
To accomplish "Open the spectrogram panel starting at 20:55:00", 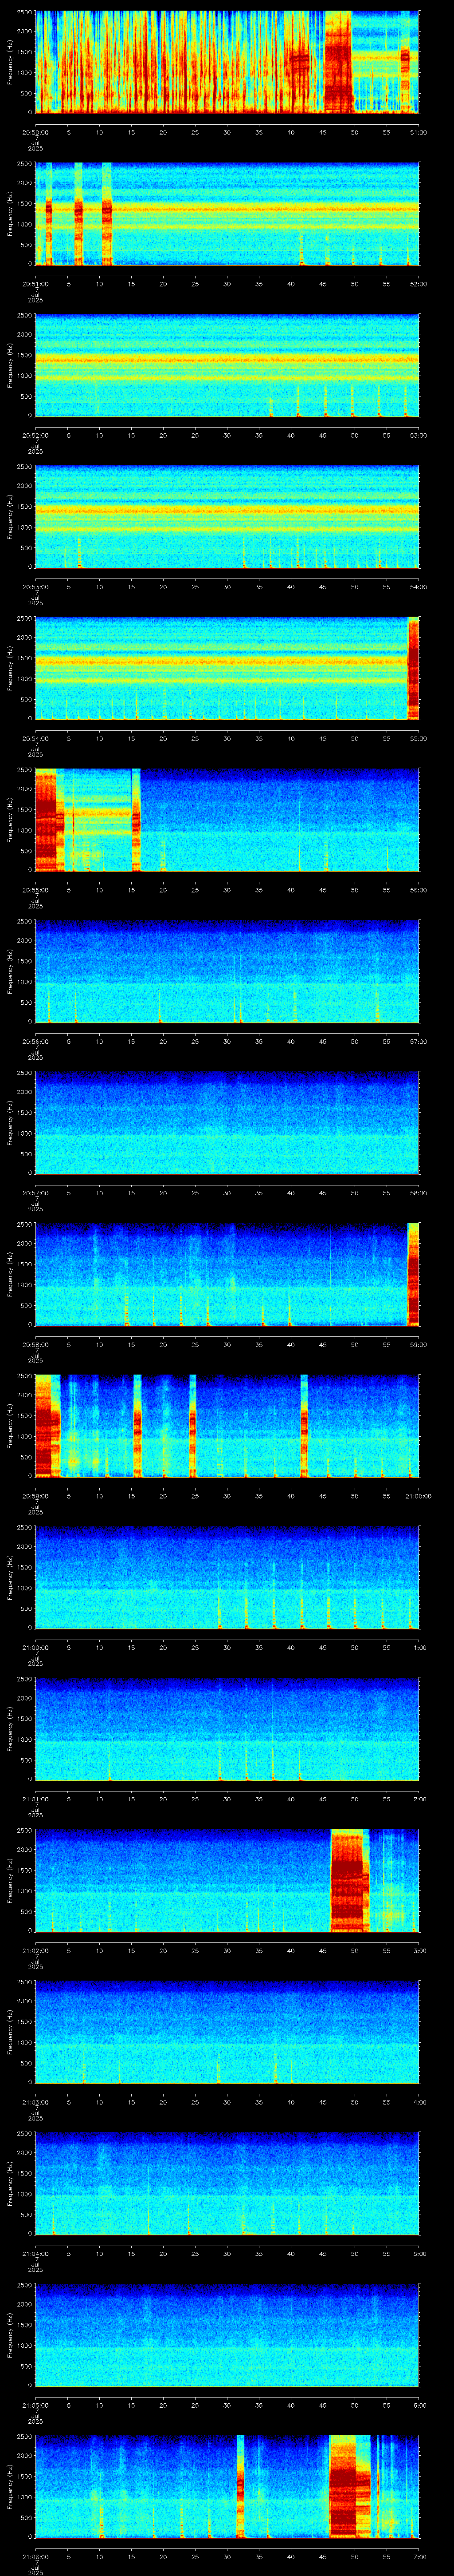I will 227,820.
